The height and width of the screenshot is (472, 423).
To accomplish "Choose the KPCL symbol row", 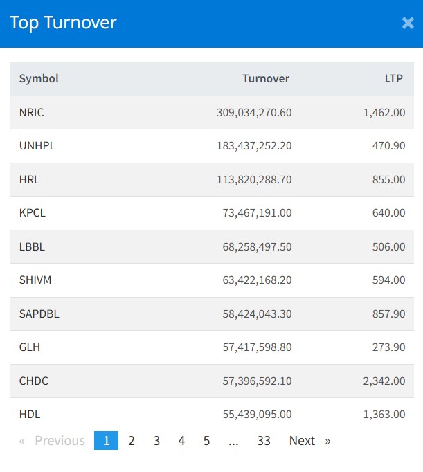I will point(33,213).
